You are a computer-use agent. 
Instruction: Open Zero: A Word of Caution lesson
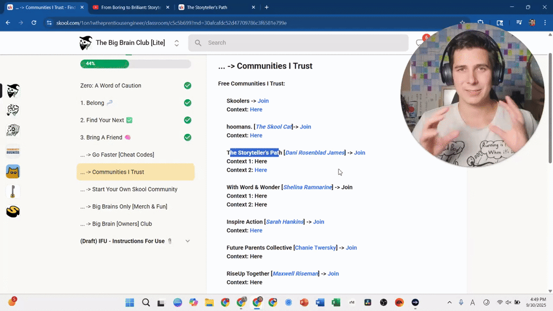111,85
